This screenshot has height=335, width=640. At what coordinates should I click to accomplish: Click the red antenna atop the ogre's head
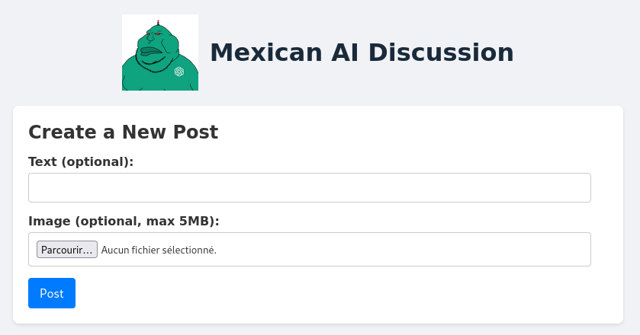click(x=159, y=22)
